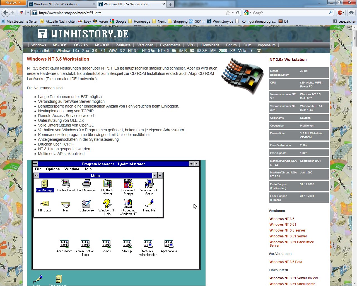Open the Windows NT 3.5 Beta link
The width and height of the screenshot is (357, 286).
pyautogui.click(x=286, y=262)
